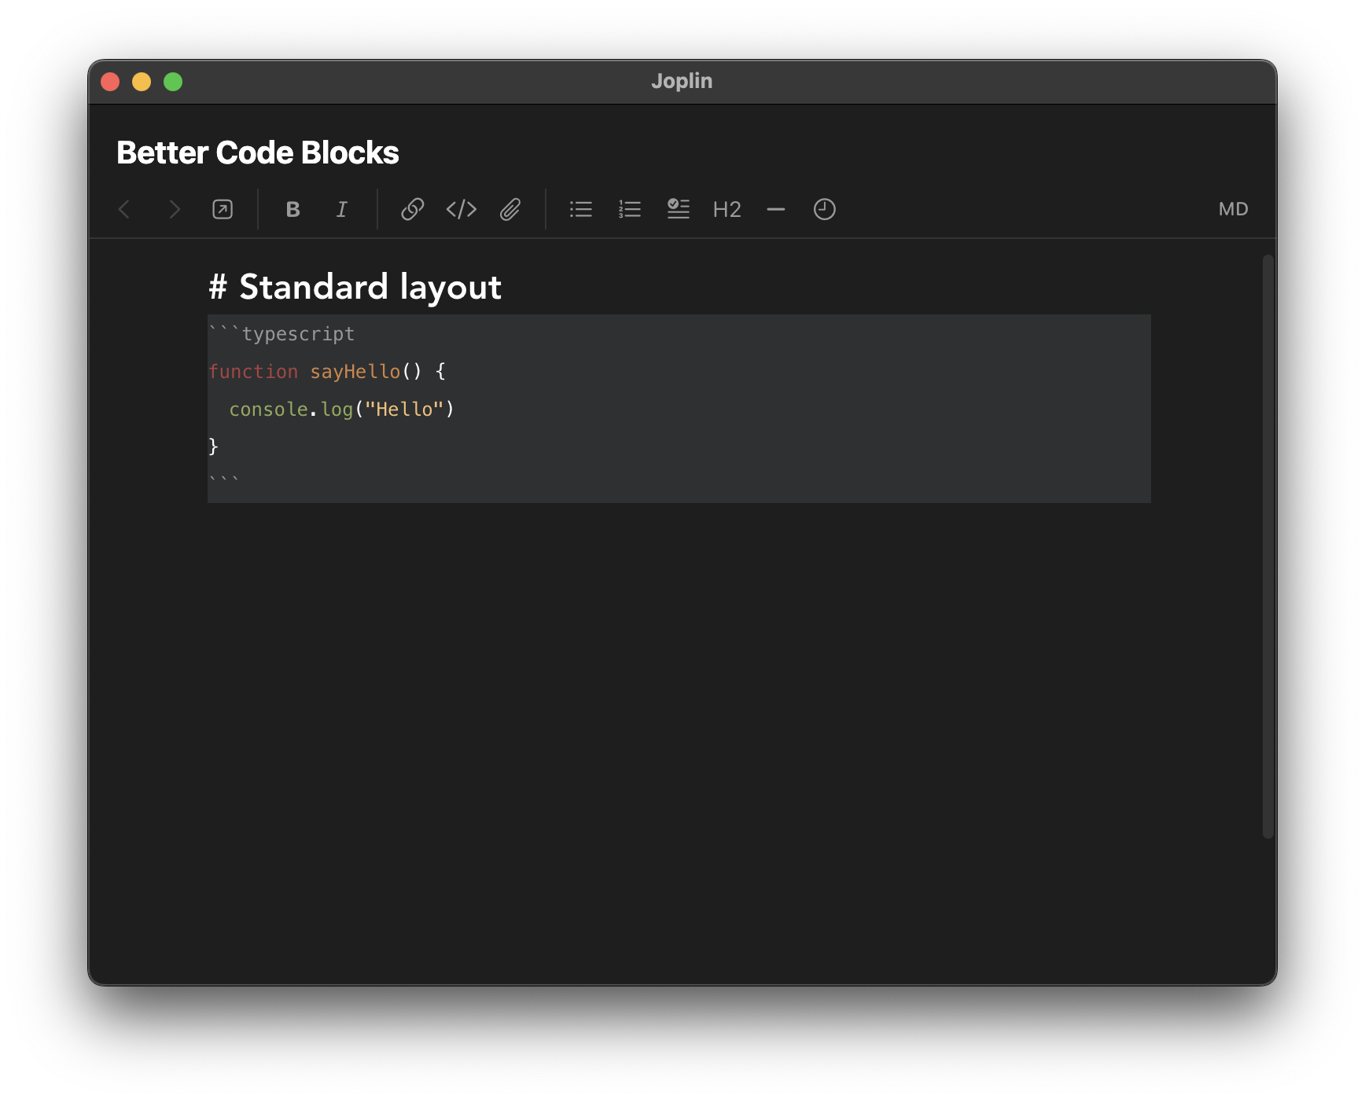Viewport: 1365px width, 1102px height.
Task: Go back to the previous note
Action: (x=124, y=209)
